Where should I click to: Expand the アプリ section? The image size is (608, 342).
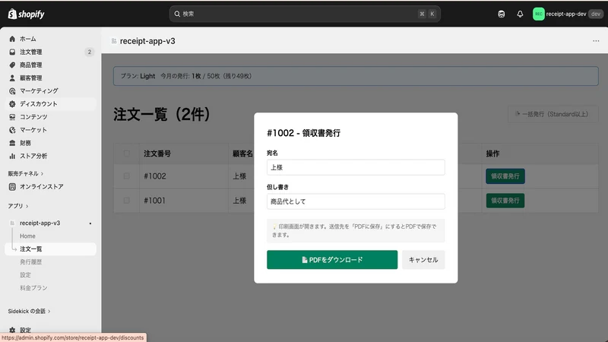[18, 206]
